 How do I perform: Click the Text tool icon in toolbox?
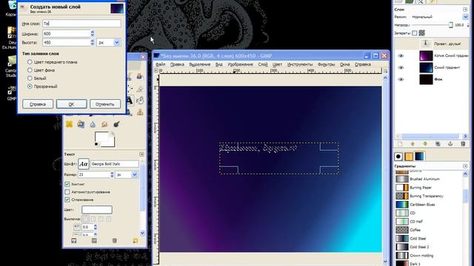tap(130, 100)
